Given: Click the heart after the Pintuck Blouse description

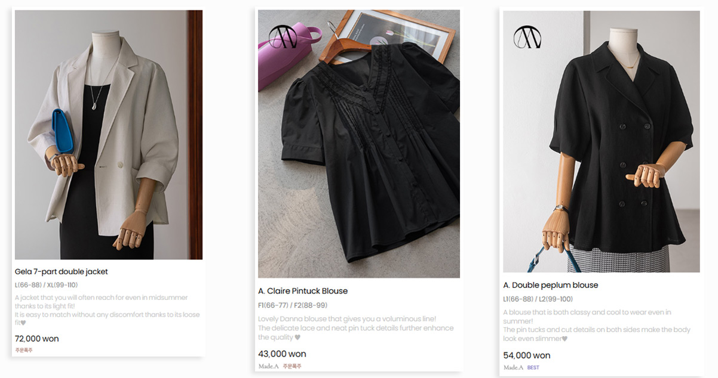Looking at the screenshot, I should [x=297, y=337].
